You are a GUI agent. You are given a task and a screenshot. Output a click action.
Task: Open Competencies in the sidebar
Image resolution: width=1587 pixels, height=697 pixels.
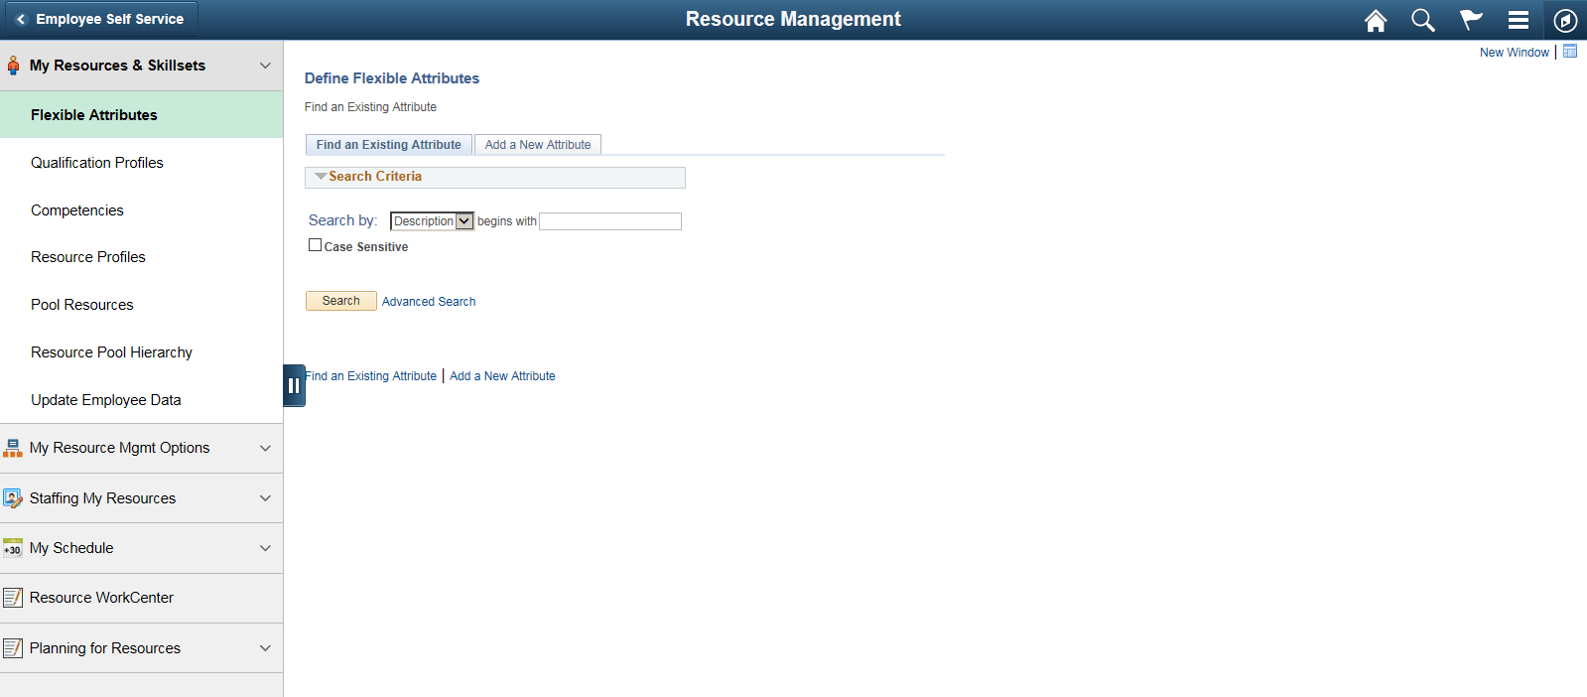coord(142,210)
